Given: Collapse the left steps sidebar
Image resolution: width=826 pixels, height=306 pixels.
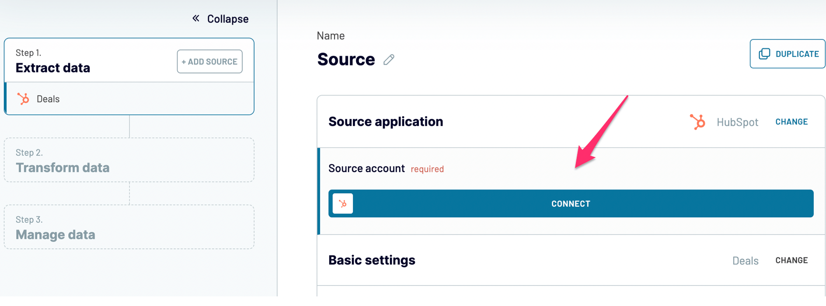Looking at the screenshot, I should pos(220,19).
